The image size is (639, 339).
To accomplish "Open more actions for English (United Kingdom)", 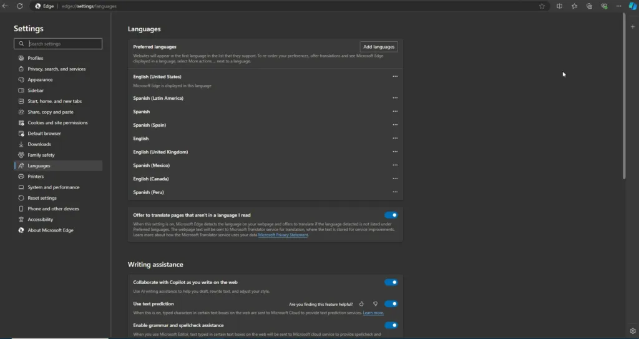I will [395, 152].
